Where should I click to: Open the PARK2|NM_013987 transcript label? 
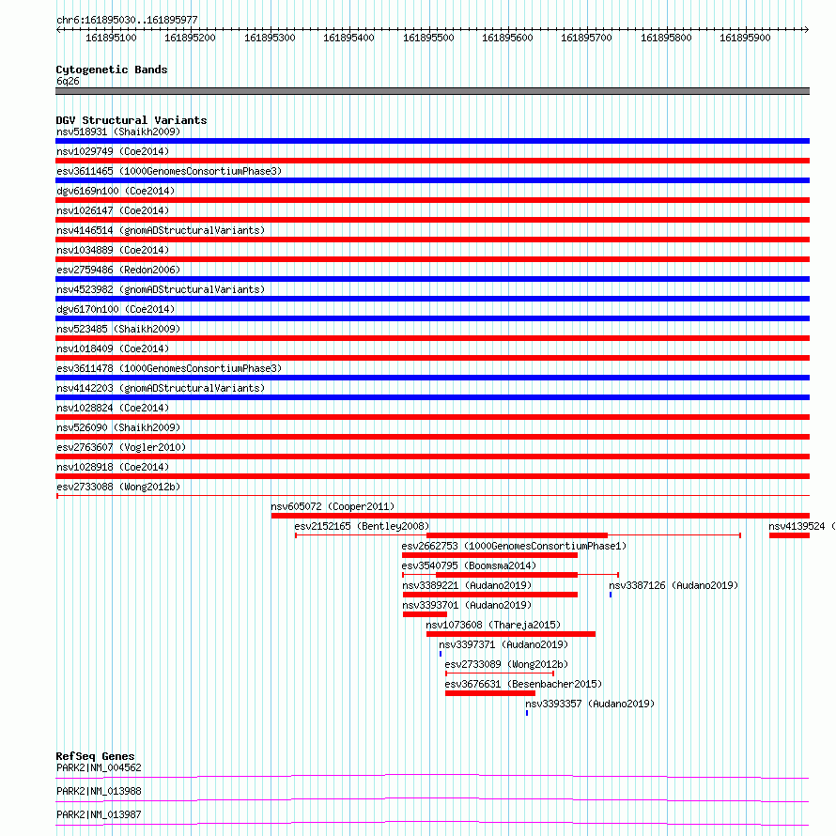(100, 814)
